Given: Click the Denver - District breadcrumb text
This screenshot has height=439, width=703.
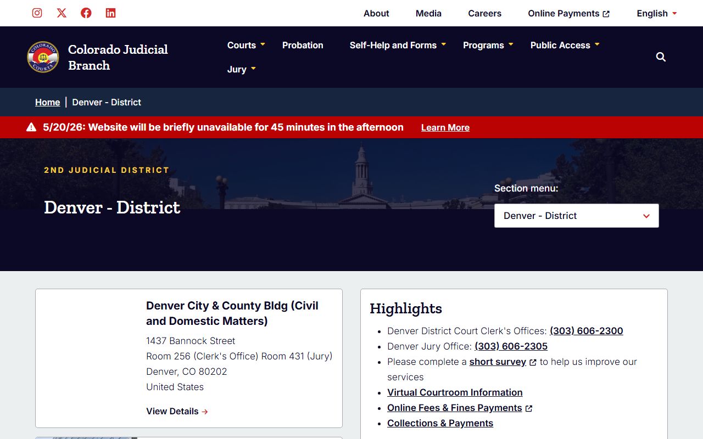Looking at the screenshot, I should click(107, 102).
